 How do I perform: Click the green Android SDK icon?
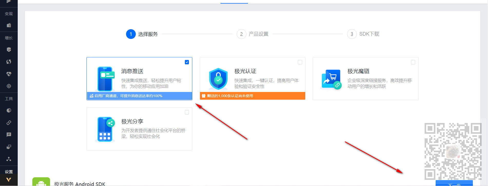click(41, 182)
